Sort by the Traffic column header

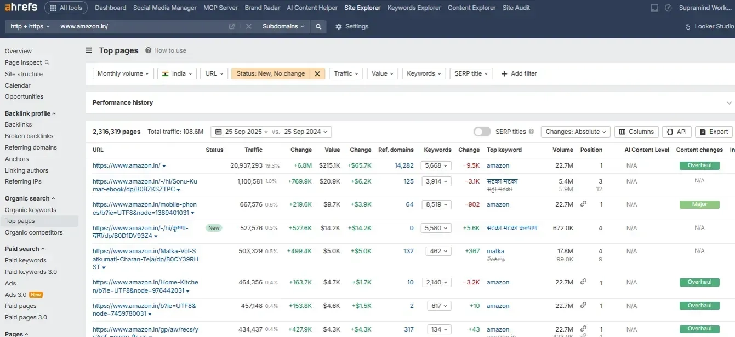click(x=253, y=150)
